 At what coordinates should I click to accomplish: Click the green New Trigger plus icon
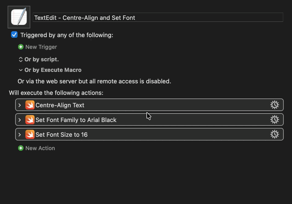[21, 47]
